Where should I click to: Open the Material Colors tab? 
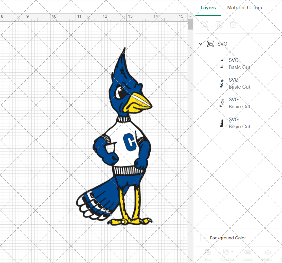click(244, 8)
